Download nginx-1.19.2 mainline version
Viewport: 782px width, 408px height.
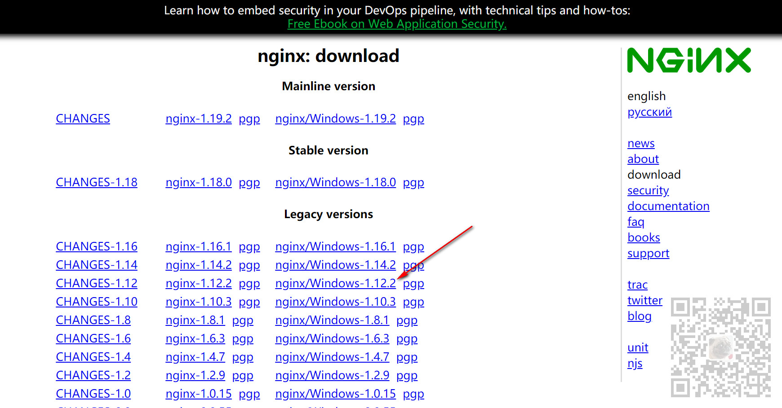pyautogui.click(x=199, y=118)
